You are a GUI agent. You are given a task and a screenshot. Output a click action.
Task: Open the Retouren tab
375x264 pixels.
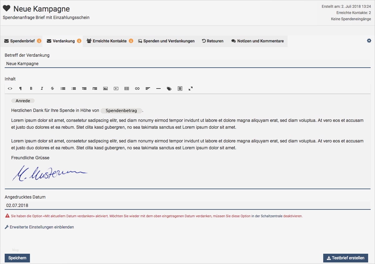point(212,41)
